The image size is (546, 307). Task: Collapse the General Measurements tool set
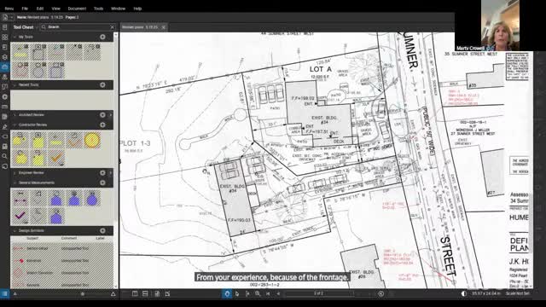15,182
